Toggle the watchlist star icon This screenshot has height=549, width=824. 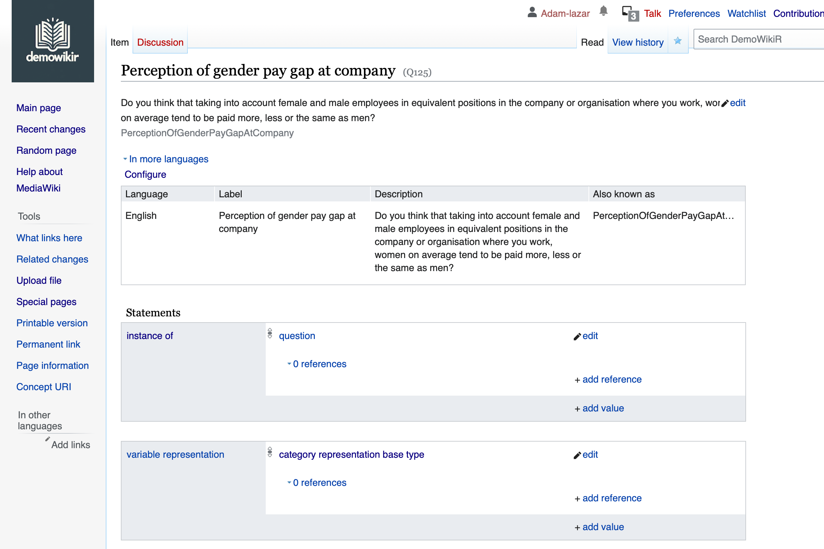(x=677, y=41)
